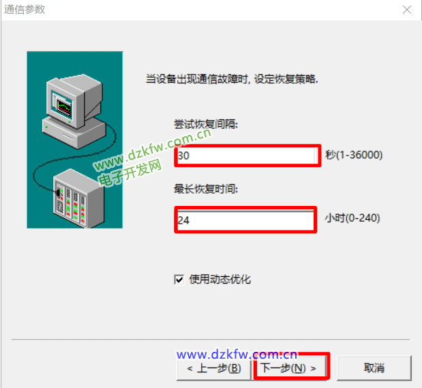
Task: Select the teal wizard illustration panel
Action: (x=75, y=140)
